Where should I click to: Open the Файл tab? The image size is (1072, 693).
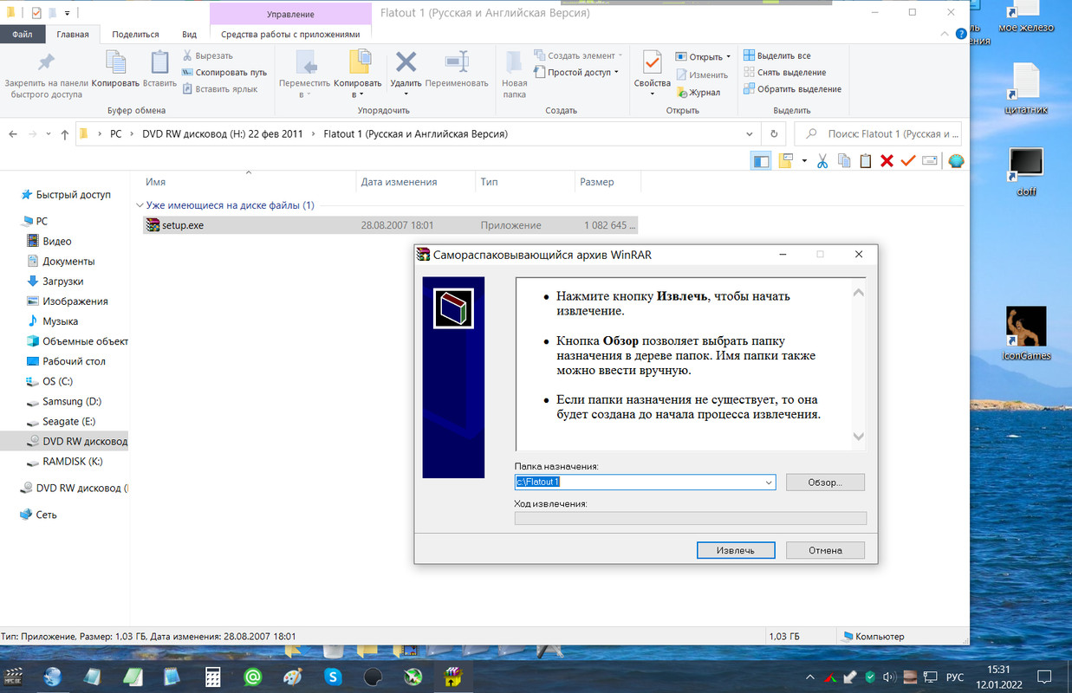[x=23, y=35]
